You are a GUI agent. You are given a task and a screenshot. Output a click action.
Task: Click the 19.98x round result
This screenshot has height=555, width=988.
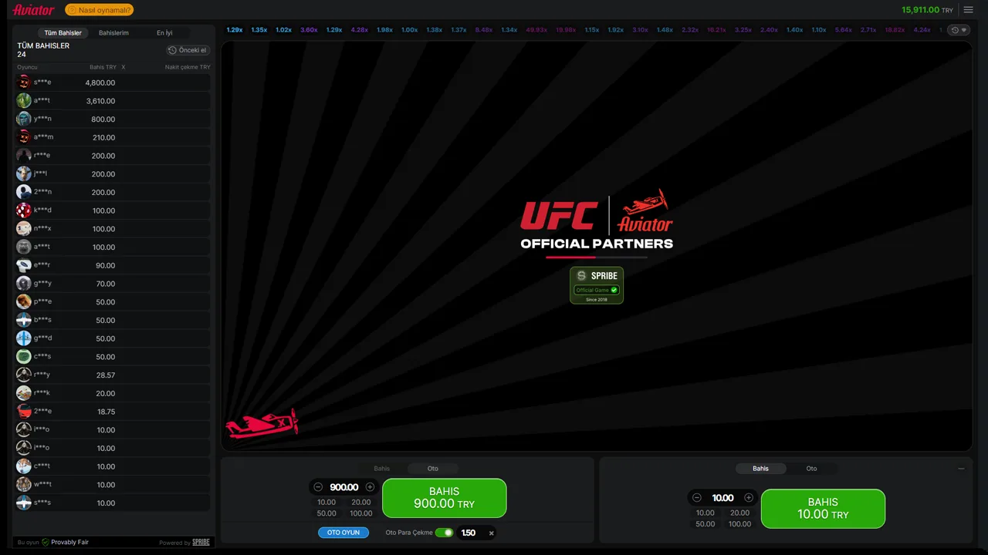[566, 30]
